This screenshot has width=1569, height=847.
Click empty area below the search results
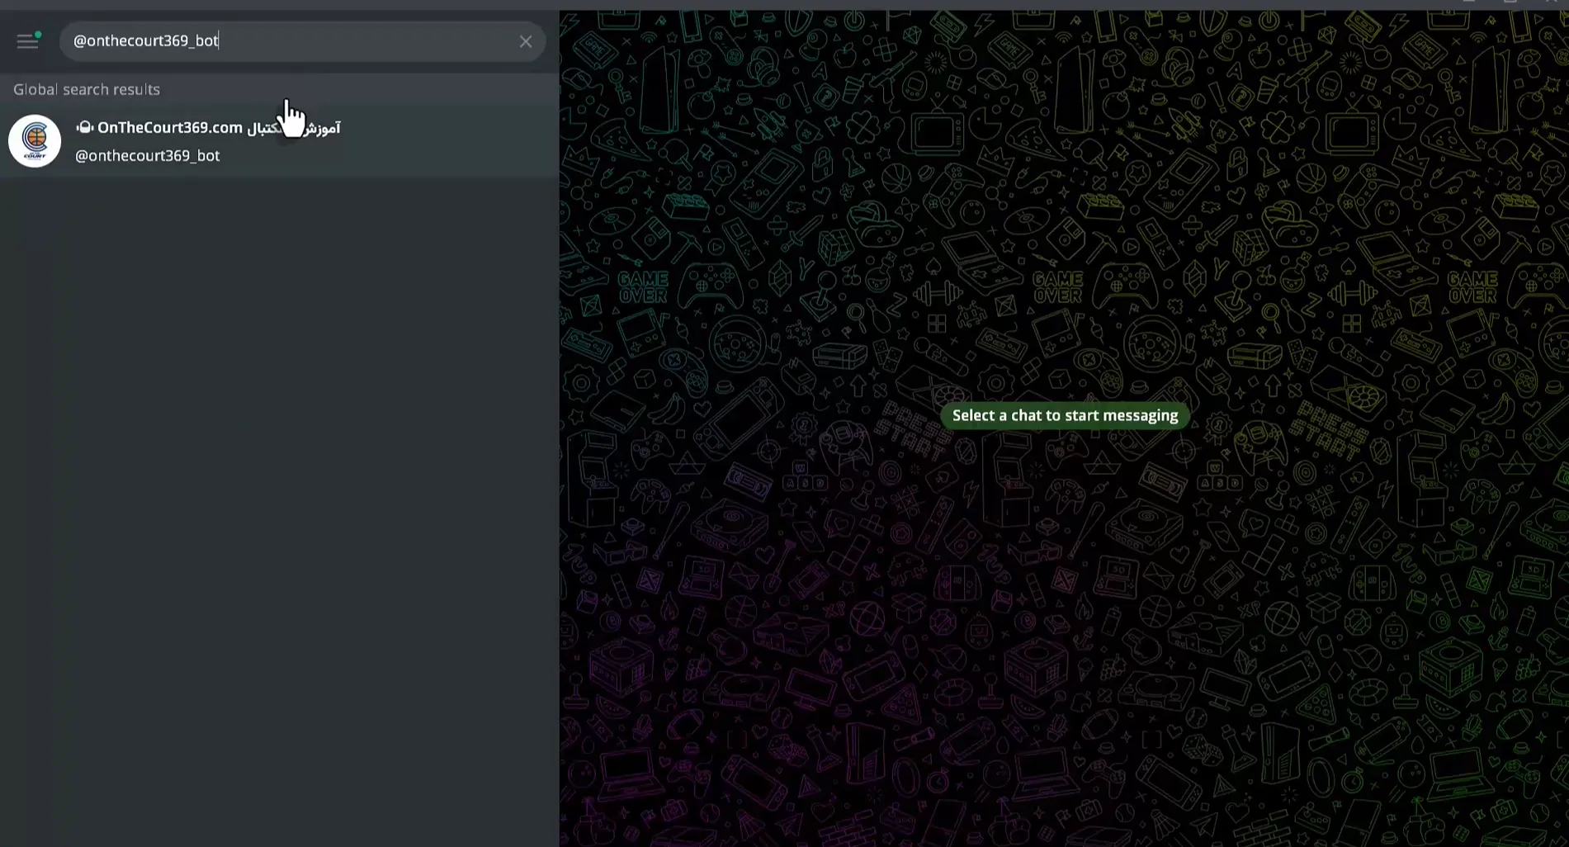pos(279,495)
